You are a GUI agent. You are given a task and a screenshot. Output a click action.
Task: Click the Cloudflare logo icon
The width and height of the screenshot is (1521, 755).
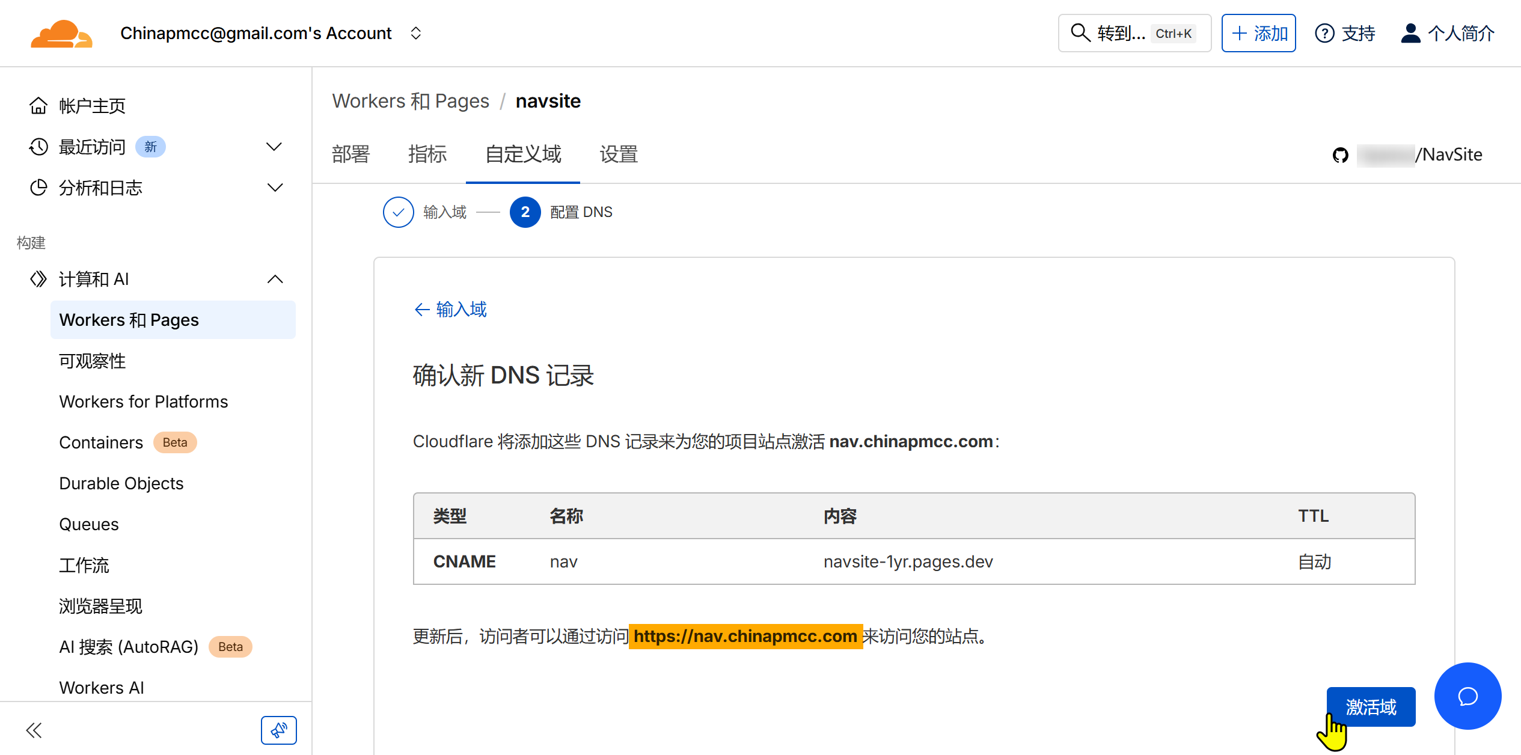click(x=61, y=34)
